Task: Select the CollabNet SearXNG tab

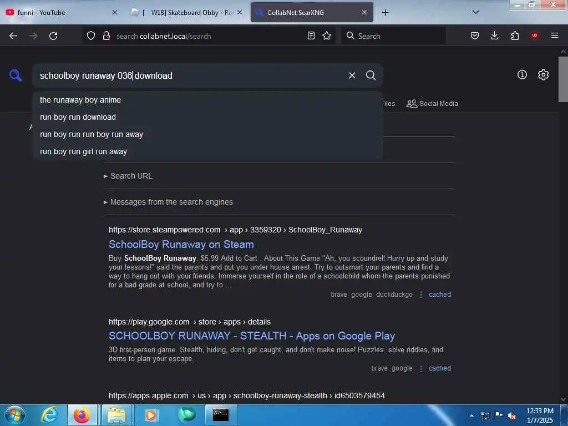Action: [x=312, y=12]
